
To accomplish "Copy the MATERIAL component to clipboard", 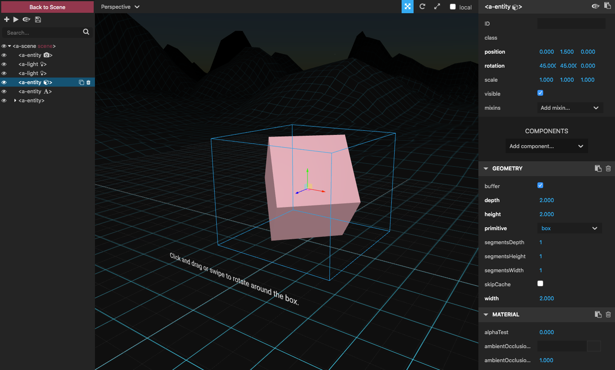I will (598, 314).
